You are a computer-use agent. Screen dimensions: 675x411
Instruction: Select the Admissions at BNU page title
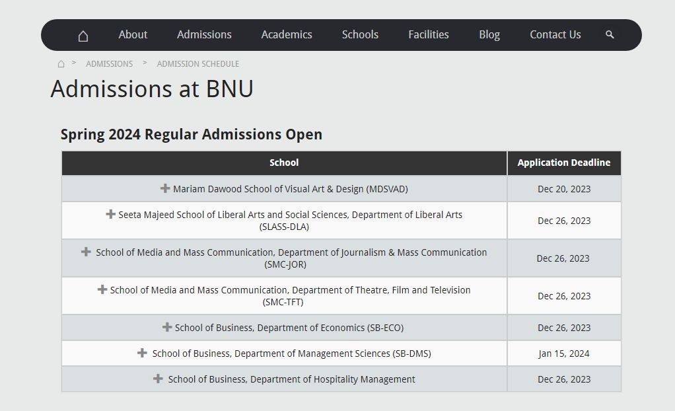coord(152,89)
